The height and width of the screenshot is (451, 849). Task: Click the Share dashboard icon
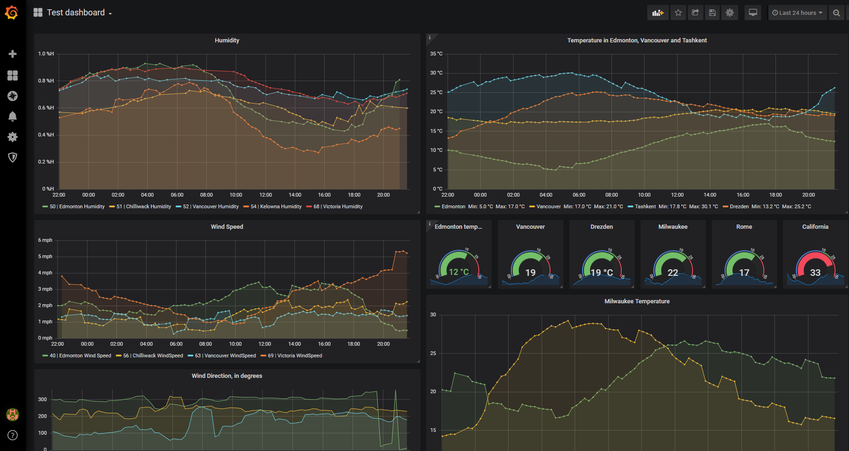[695, 13]
